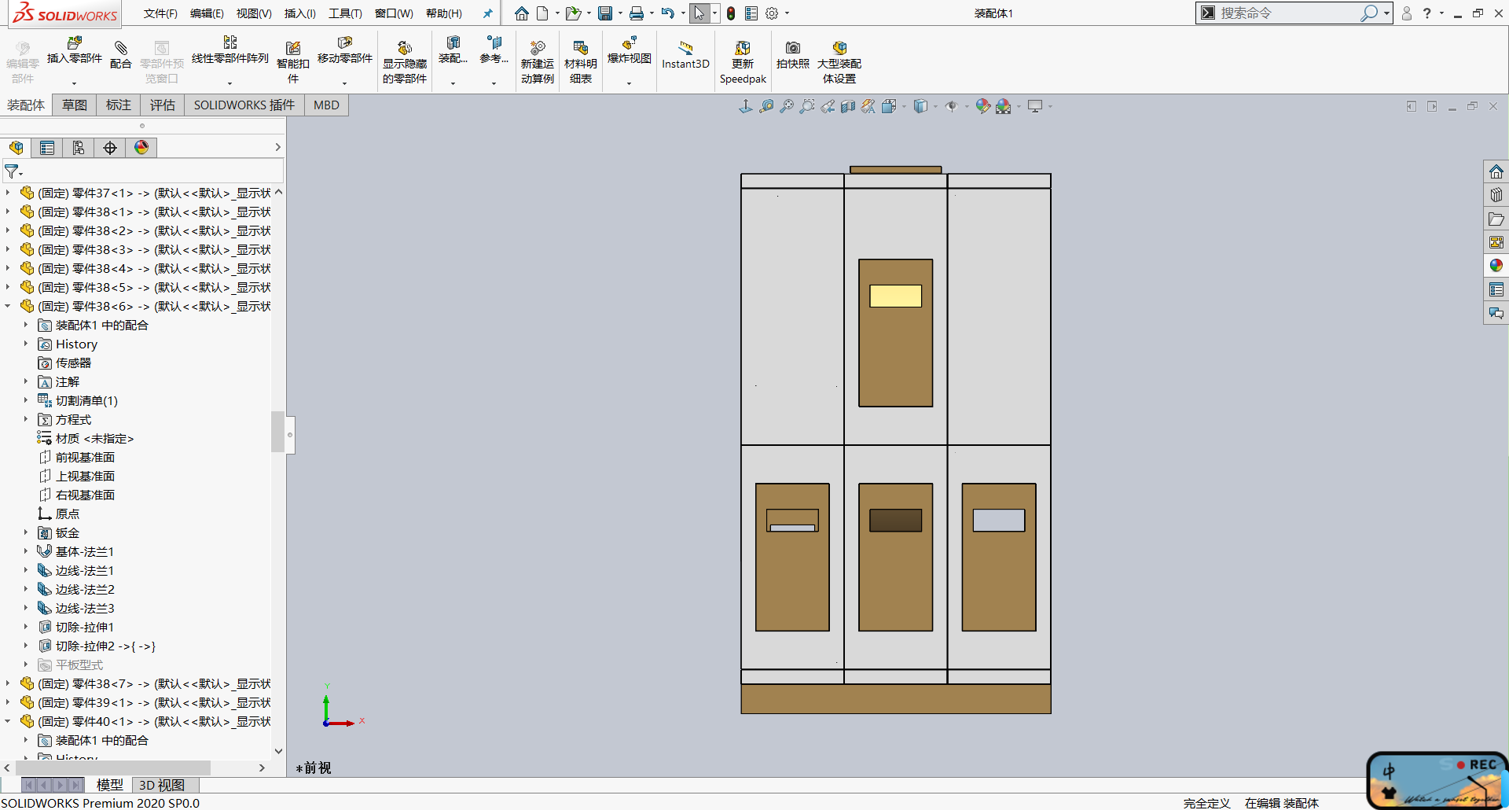Click the Insert Component (插入零部件) icon
Image resolution: width=1509 pixels, height=810 pixels.
point(75,50)
